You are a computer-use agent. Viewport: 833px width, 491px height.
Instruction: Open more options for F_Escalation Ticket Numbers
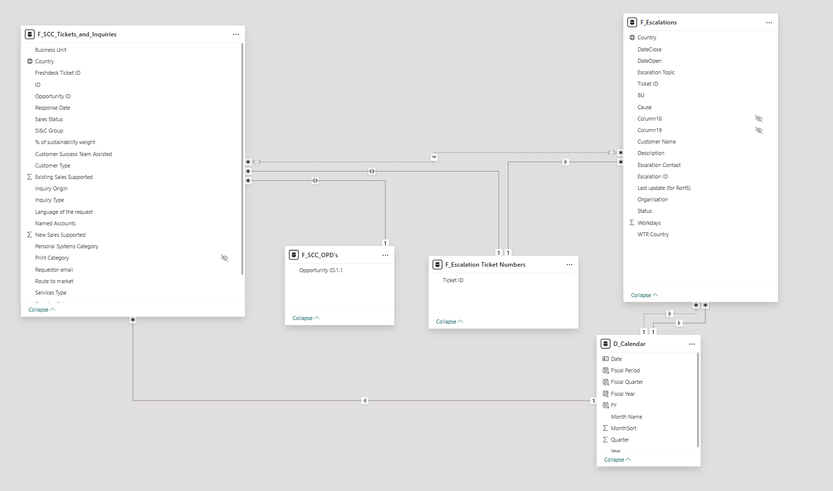click(569, 265)
